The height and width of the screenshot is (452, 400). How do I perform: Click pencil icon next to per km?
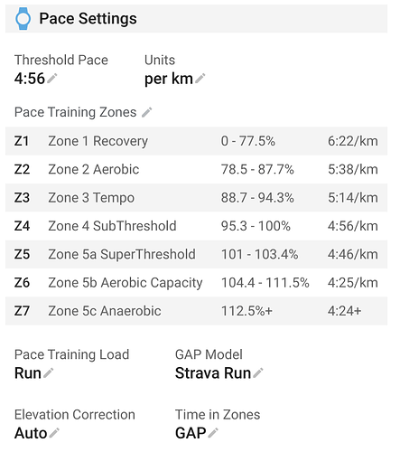[x=200, y=78]
